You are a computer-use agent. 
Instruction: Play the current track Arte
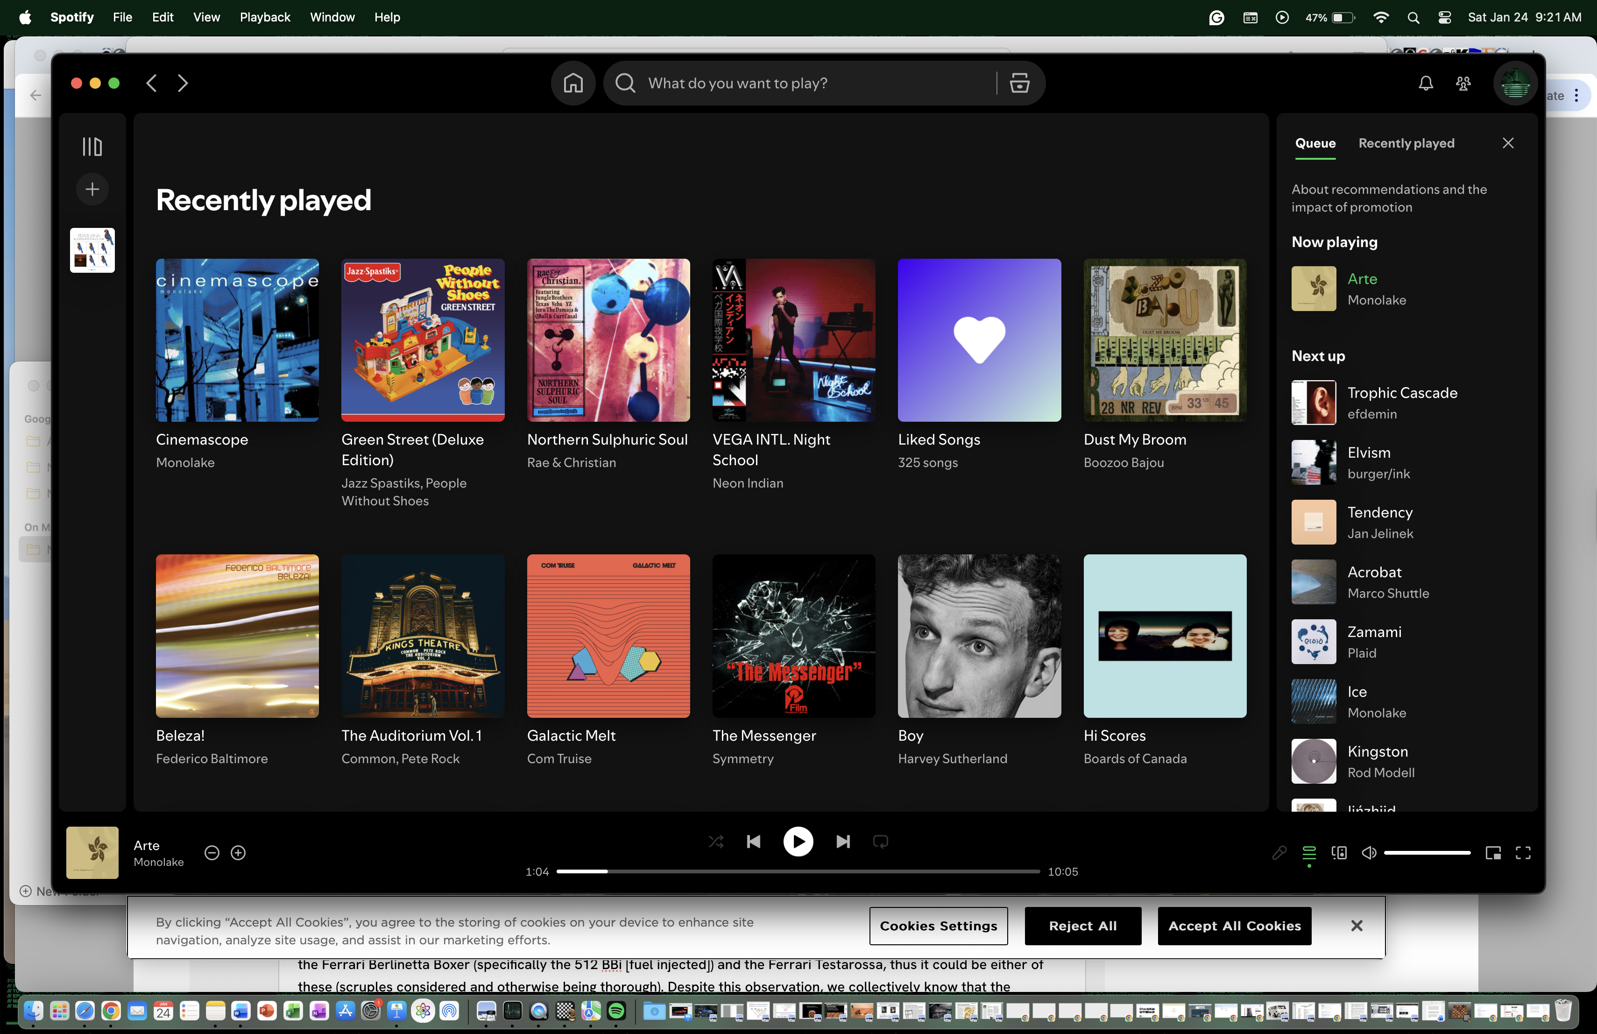pyautogui.click(x=798, y=841)
